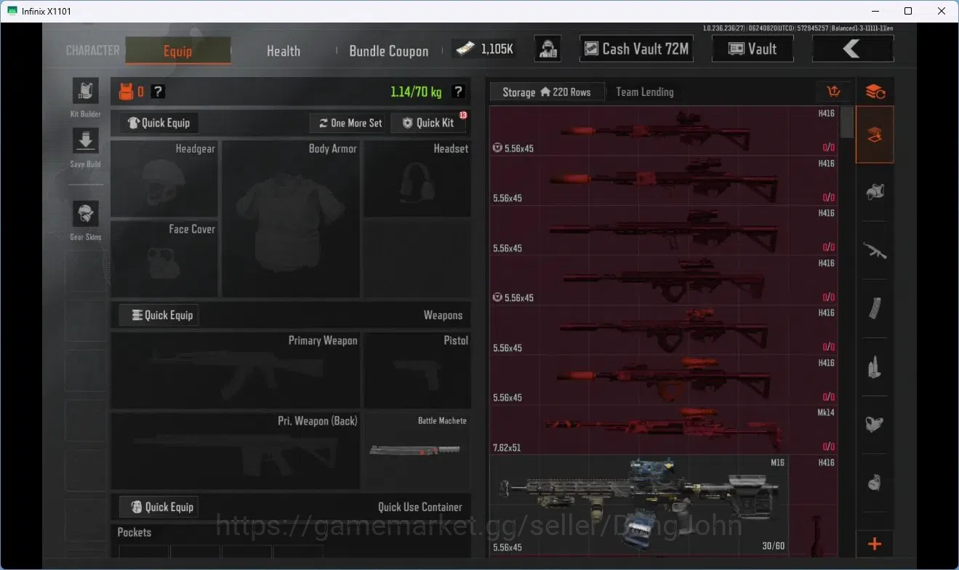959x570 pixels.
Task: Click the 1.14/70 kg weight readout
Action: tap(416, 92)
